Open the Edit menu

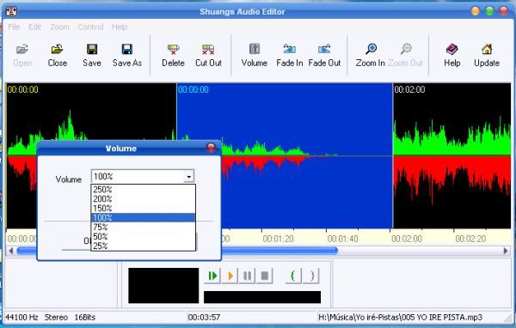(x=34, y=27)
